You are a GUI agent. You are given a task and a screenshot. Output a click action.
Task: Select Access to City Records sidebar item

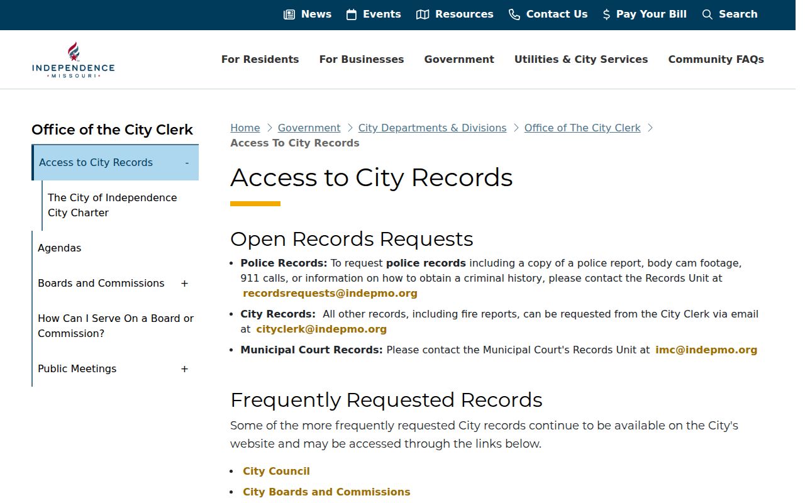(x=96, y=163)
